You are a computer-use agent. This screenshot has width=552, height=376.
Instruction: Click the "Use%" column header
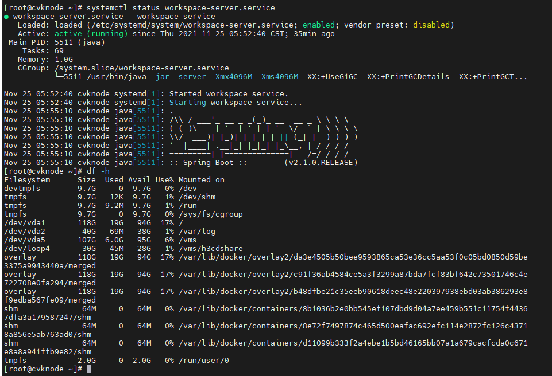(x=165, y=180)
